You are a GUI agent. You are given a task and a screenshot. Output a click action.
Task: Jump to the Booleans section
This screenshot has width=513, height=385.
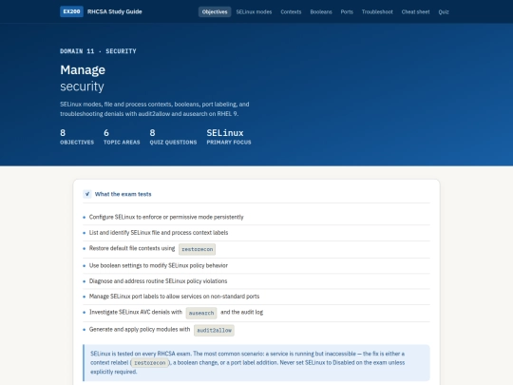click(321, 11)
